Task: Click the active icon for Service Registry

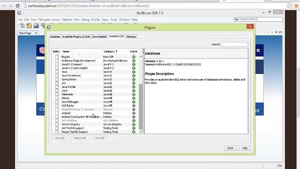Action: 134,124
